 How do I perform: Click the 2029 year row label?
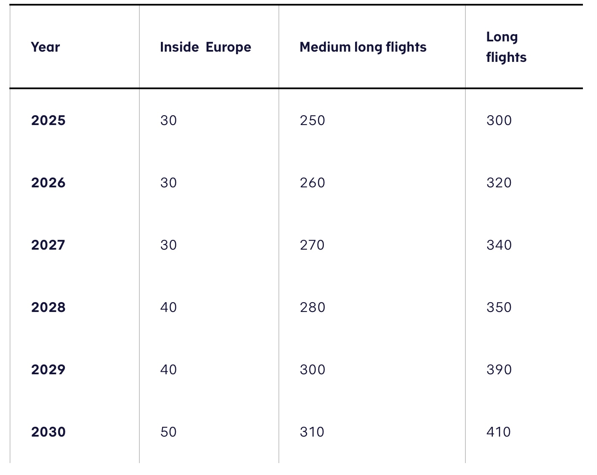pos(48,370)
